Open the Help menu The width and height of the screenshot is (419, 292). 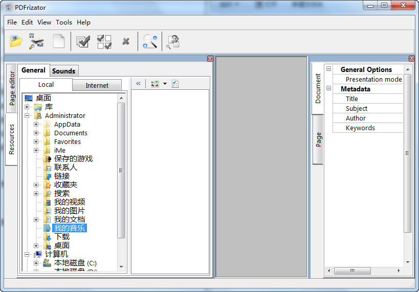pos(83,22)
